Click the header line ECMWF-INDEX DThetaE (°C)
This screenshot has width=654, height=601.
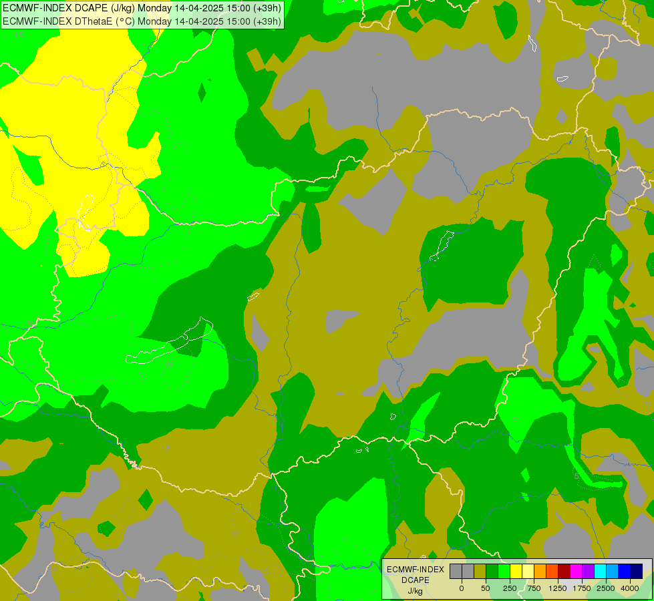[x=142, y=21]
